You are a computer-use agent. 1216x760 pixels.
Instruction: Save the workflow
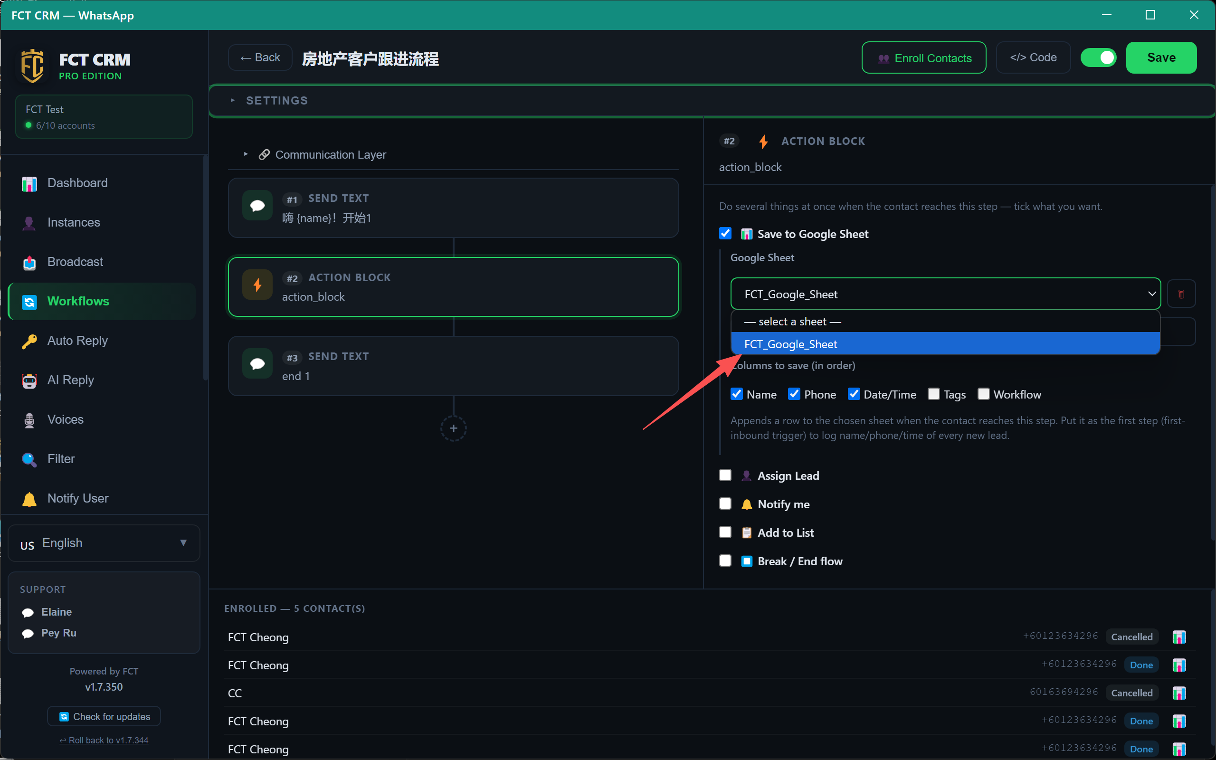point(1161,57)
